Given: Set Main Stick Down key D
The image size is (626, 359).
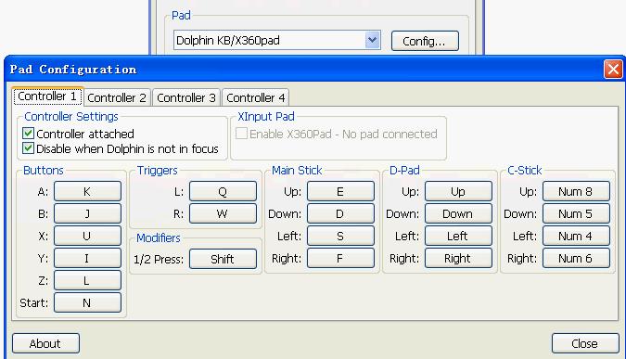Looking at the screenshot, I should tap(340, 213).
